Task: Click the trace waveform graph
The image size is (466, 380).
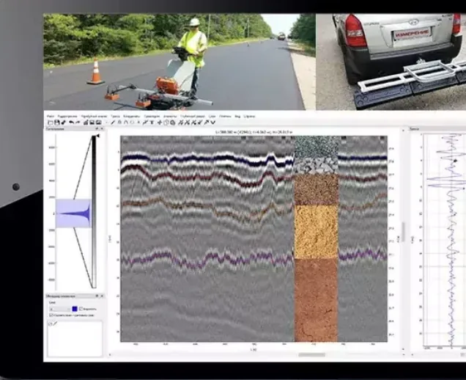Action: pyautogui.click(x=445, y=241)
